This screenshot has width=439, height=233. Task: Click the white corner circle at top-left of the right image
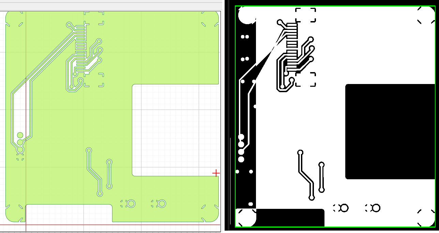point(247,15)
